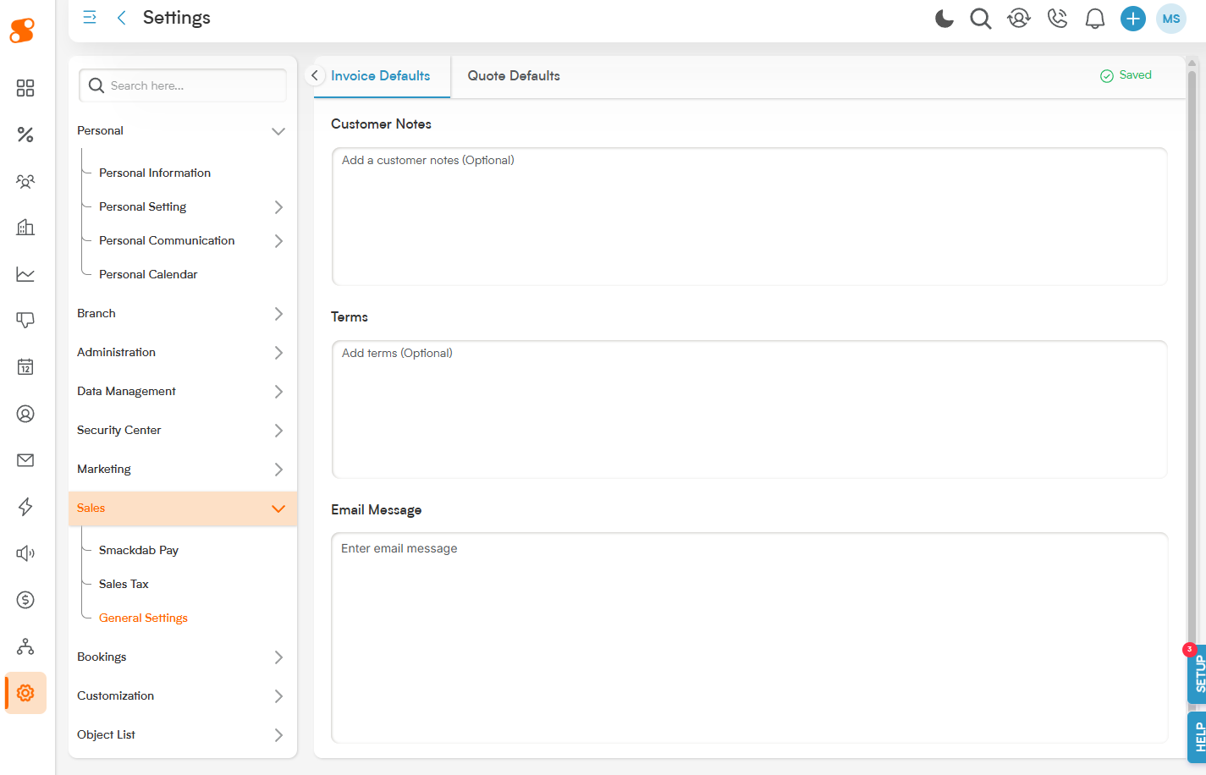Image resolution: width=1206 pixels, height=775 pixels.
Task: Open Sales Tax settings
Action: tap(124, 584)
